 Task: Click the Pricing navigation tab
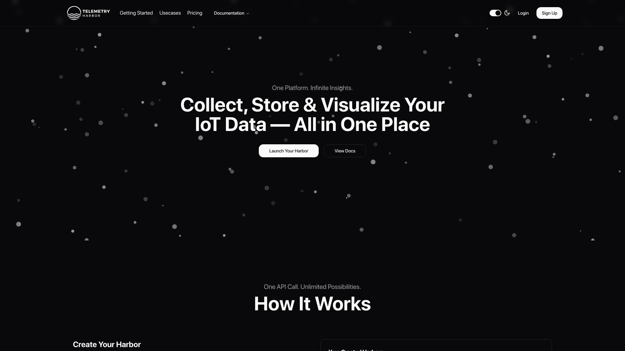(194, 13)
